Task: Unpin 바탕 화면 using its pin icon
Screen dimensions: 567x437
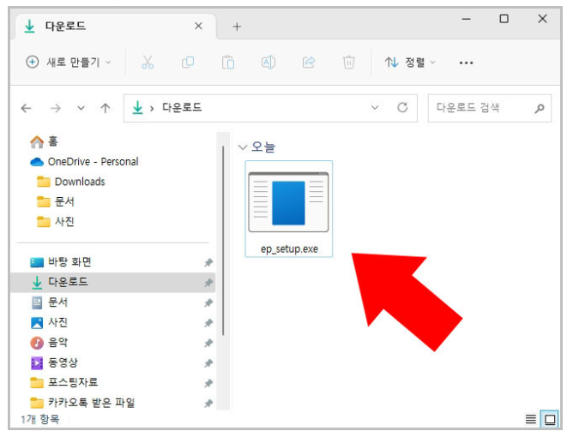Action: (208, 262)
